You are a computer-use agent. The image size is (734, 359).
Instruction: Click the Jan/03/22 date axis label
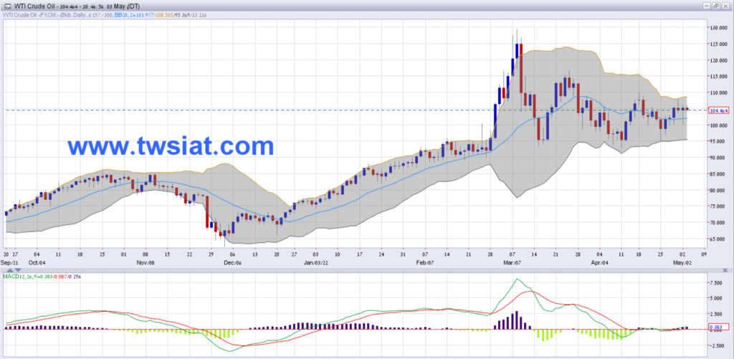pos(315,263)
